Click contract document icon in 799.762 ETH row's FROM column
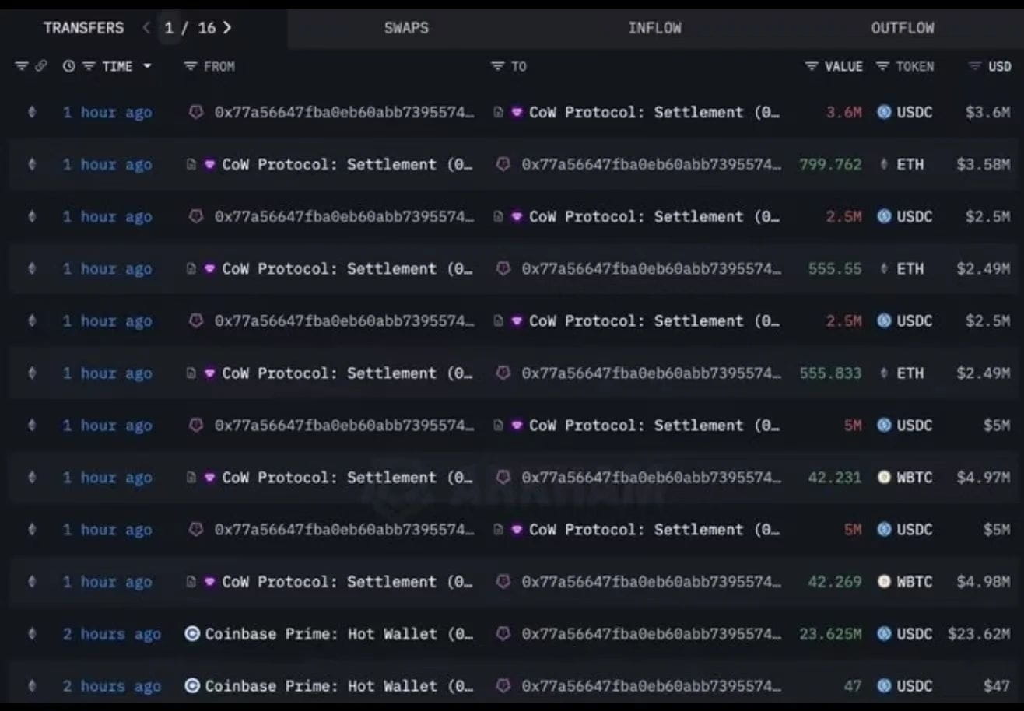Screen dimensions: 1024x711 [191, 164]
